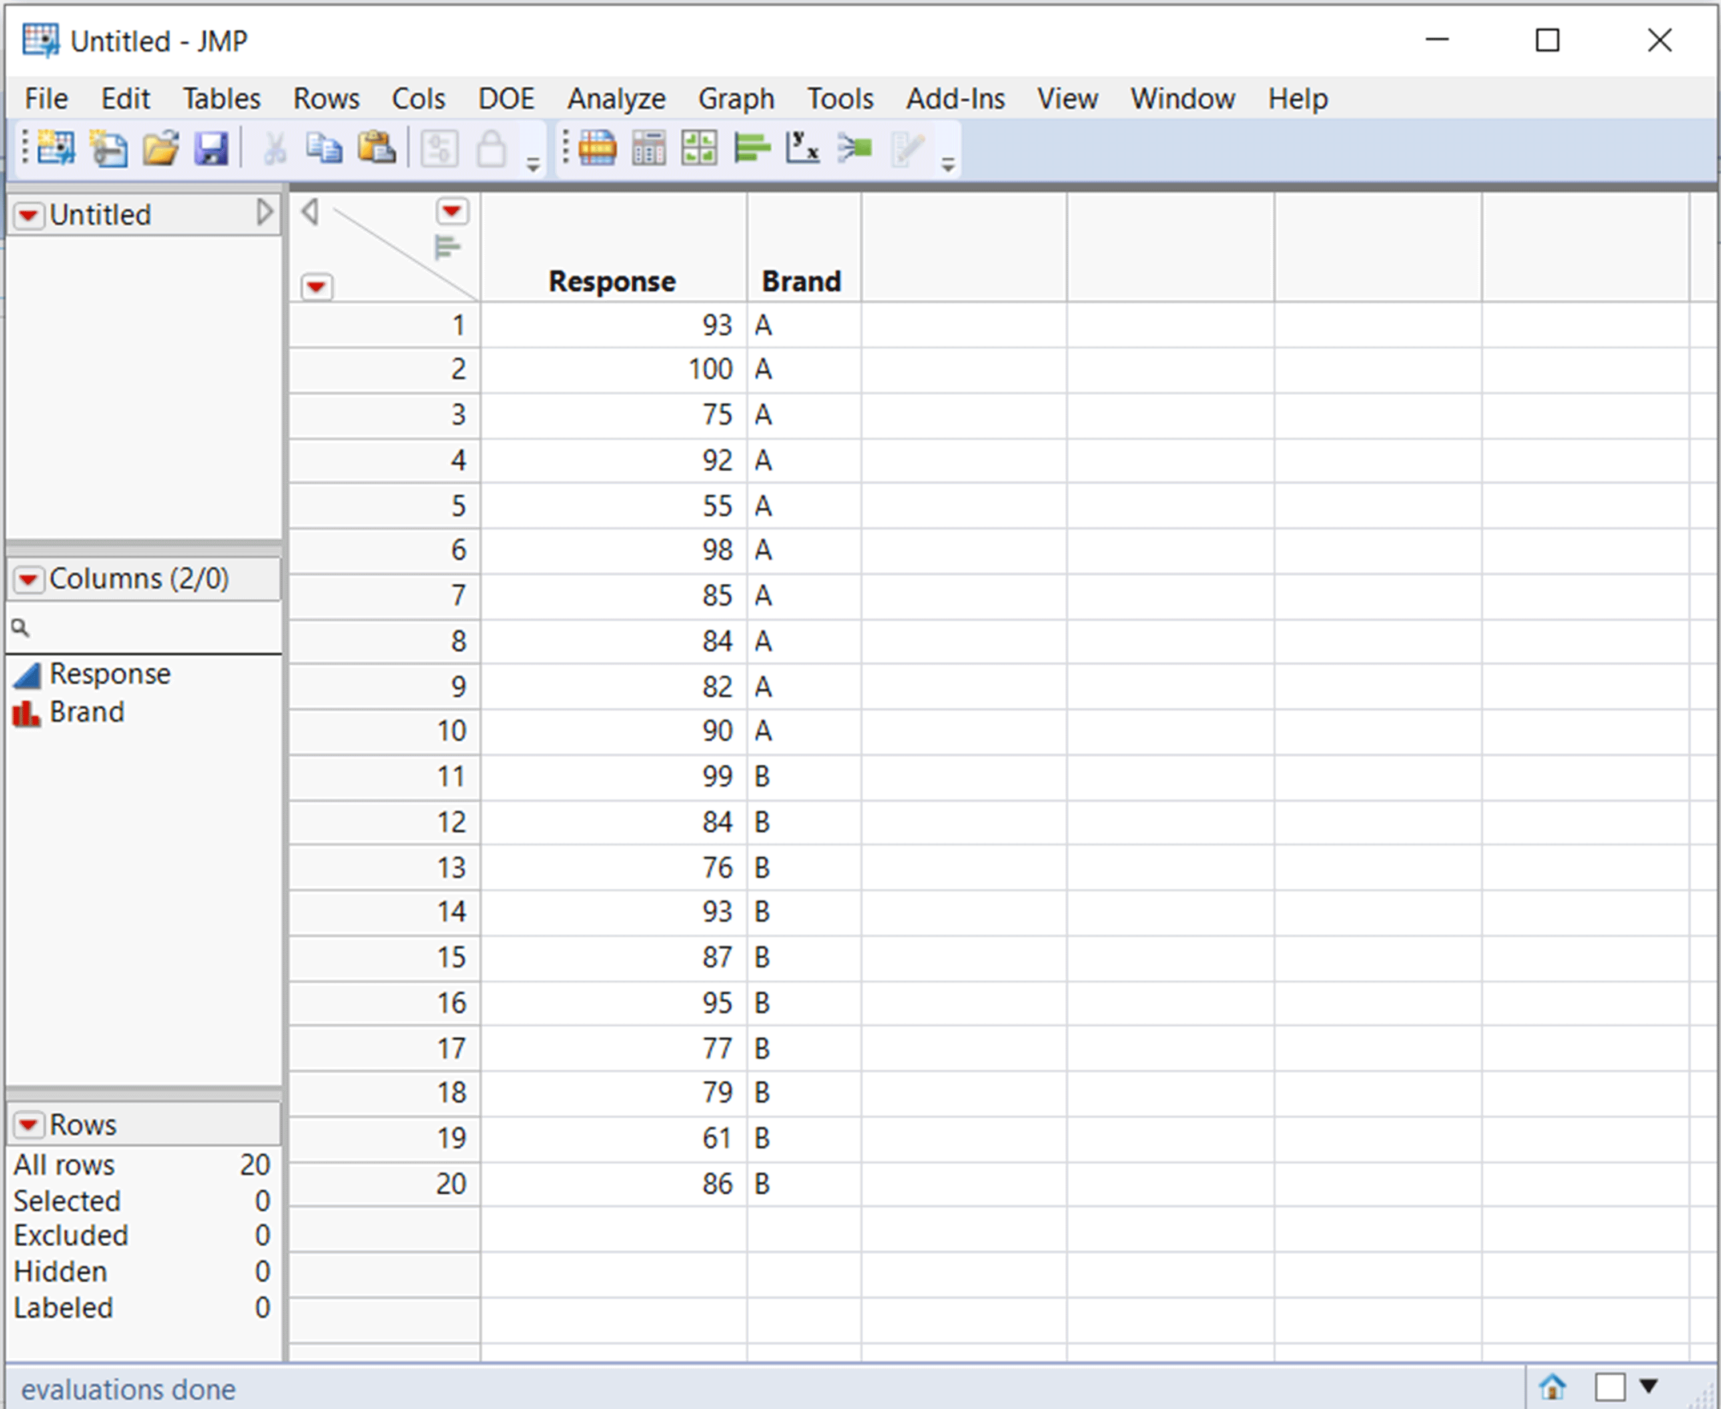
Task: Click the column search field
Action: (x=145, y=627)
